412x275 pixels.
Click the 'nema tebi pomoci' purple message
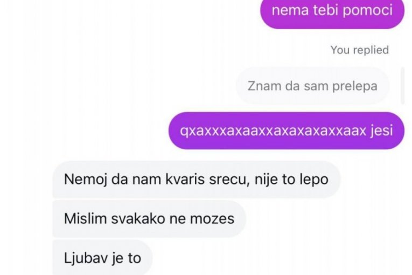332,12
